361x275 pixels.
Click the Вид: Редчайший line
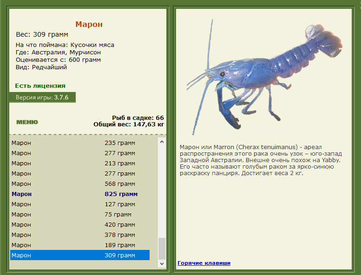click(41, 67)
